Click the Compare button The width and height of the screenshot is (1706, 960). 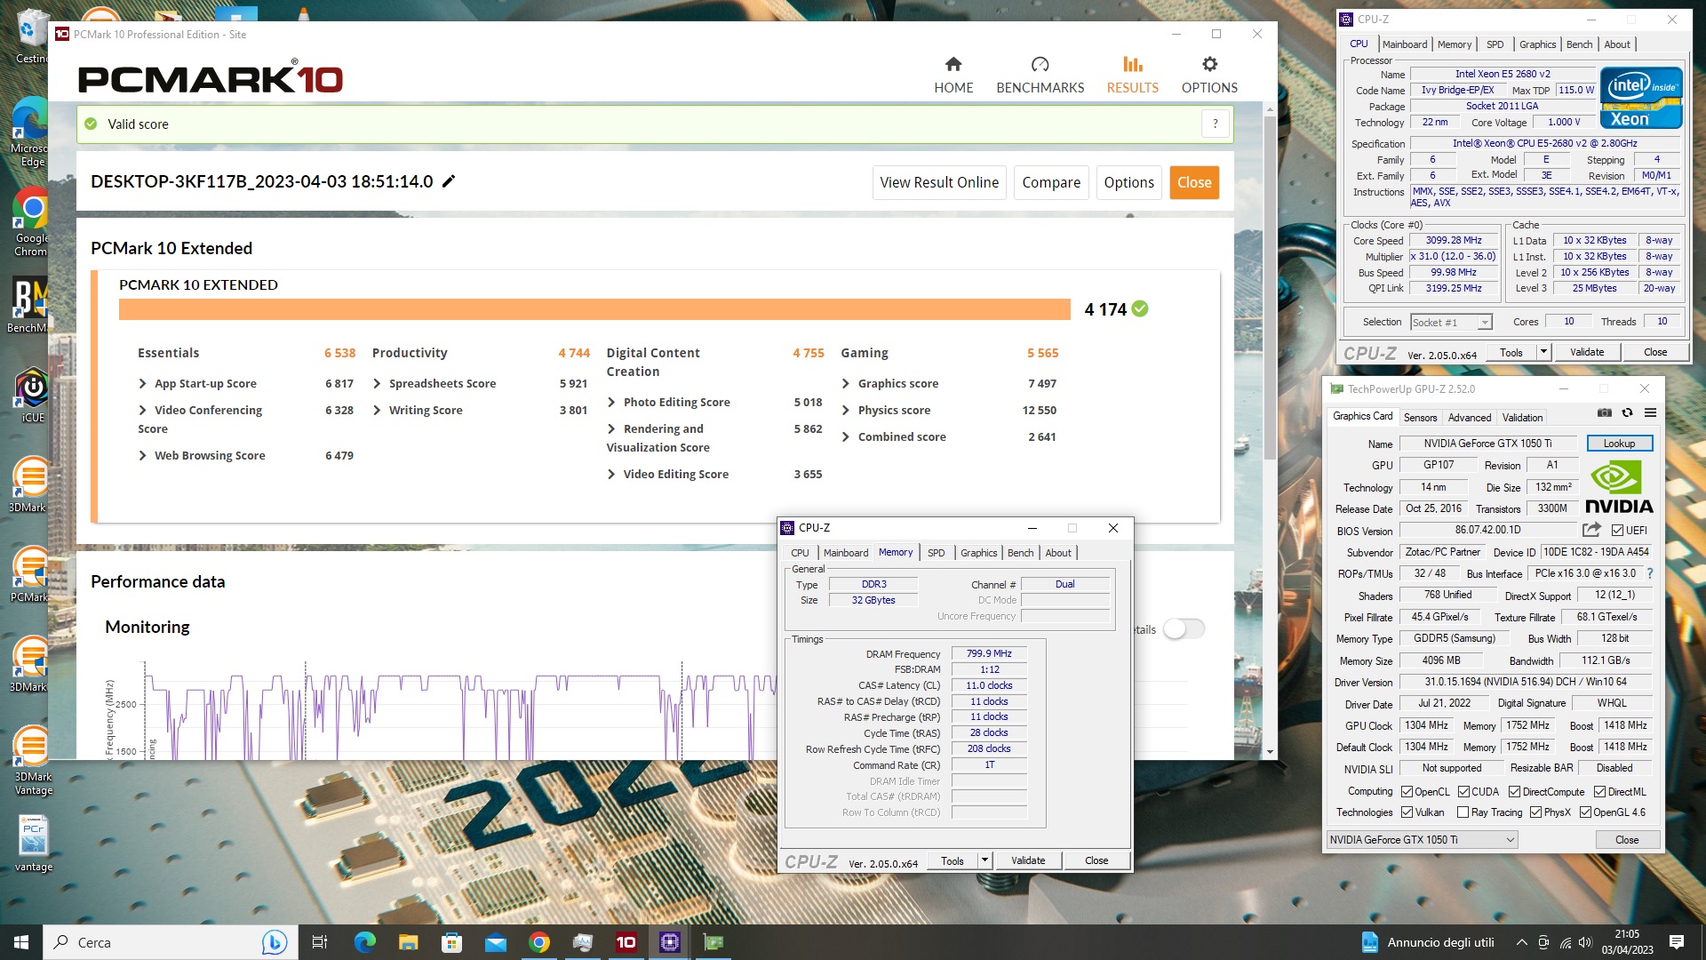[1051, 182]
